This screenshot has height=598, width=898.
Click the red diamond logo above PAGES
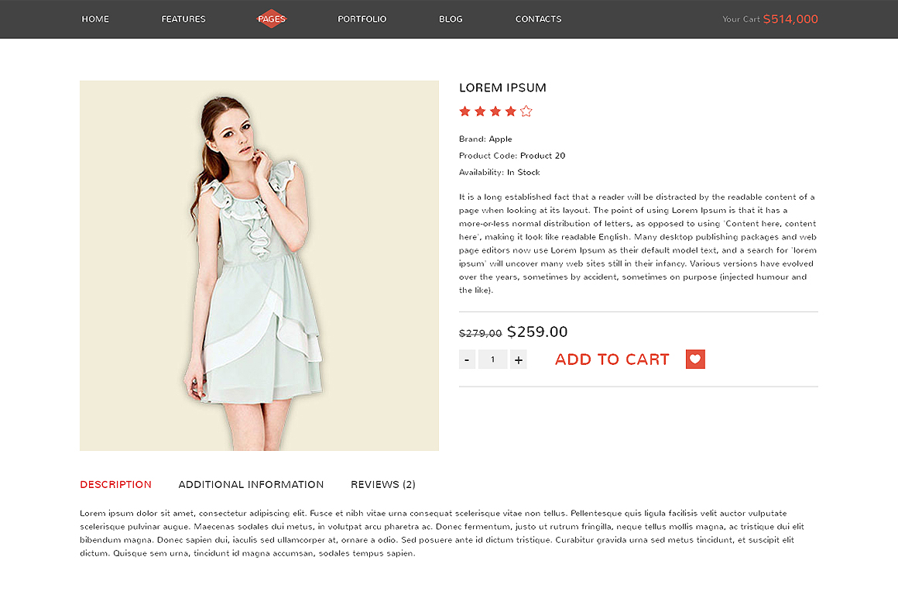(272, 15)
